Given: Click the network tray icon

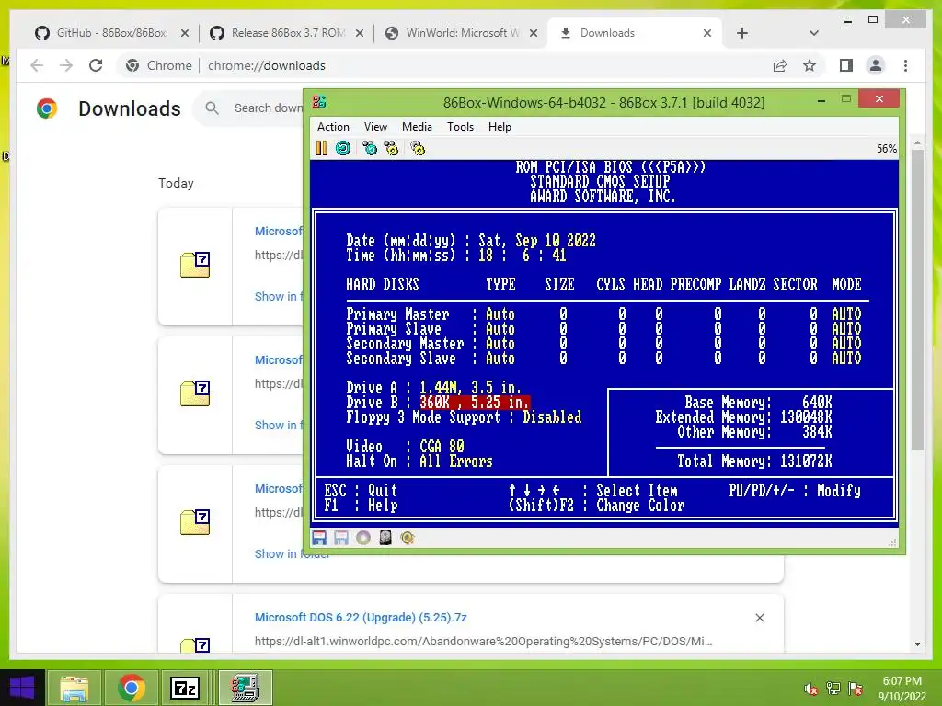Looking at the screenshot, I should click(x=833, y=689).
